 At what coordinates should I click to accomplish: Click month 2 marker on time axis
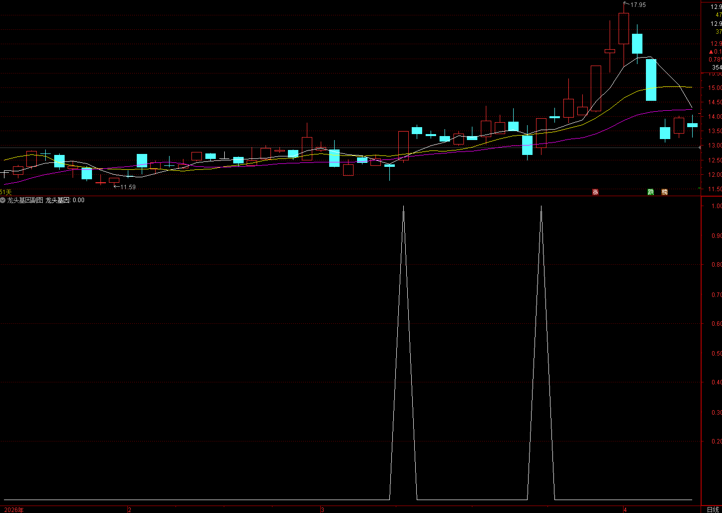(129, 510)
